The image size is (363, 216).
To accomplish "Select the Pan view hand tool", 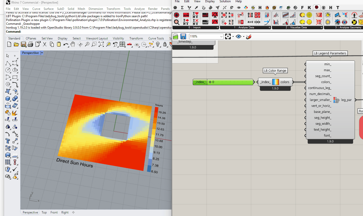I will [x=73, y=45].
